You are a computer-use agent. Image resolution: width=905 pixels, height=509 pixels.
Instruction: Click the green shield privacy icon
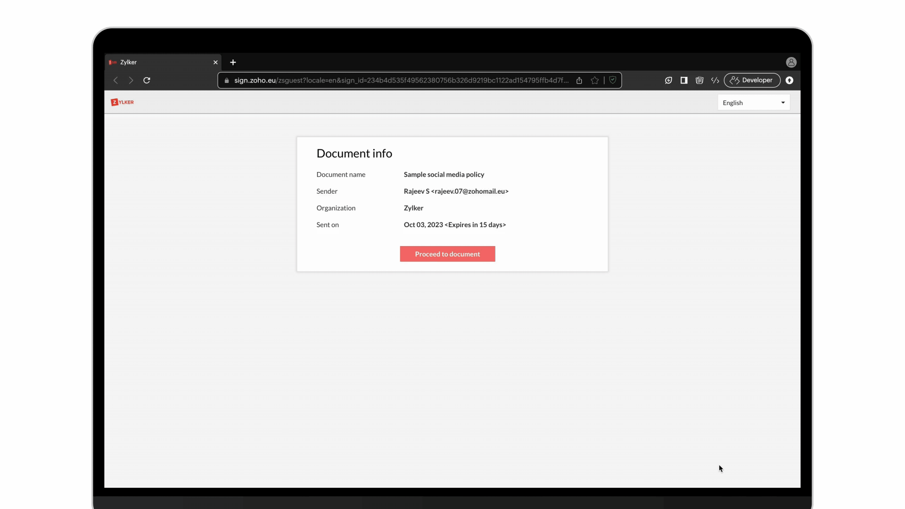613,80
